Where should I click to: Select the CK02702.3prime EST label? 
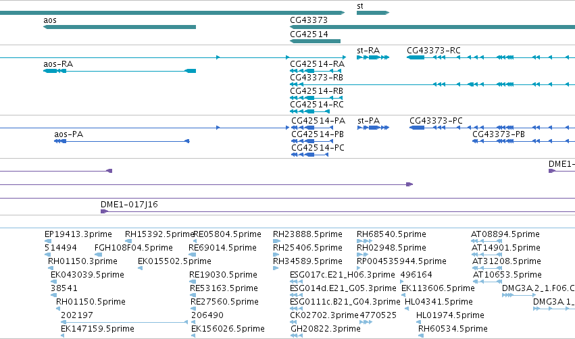coord(324,315)
